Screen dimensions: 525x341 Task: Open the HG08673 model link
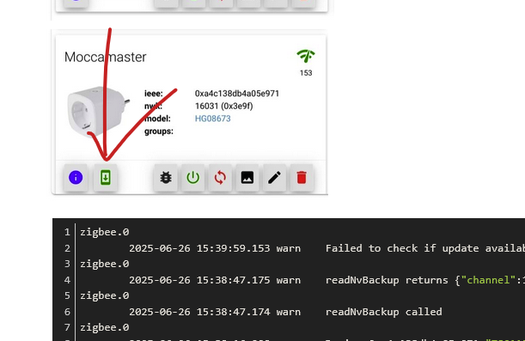[x=212, y=119]
